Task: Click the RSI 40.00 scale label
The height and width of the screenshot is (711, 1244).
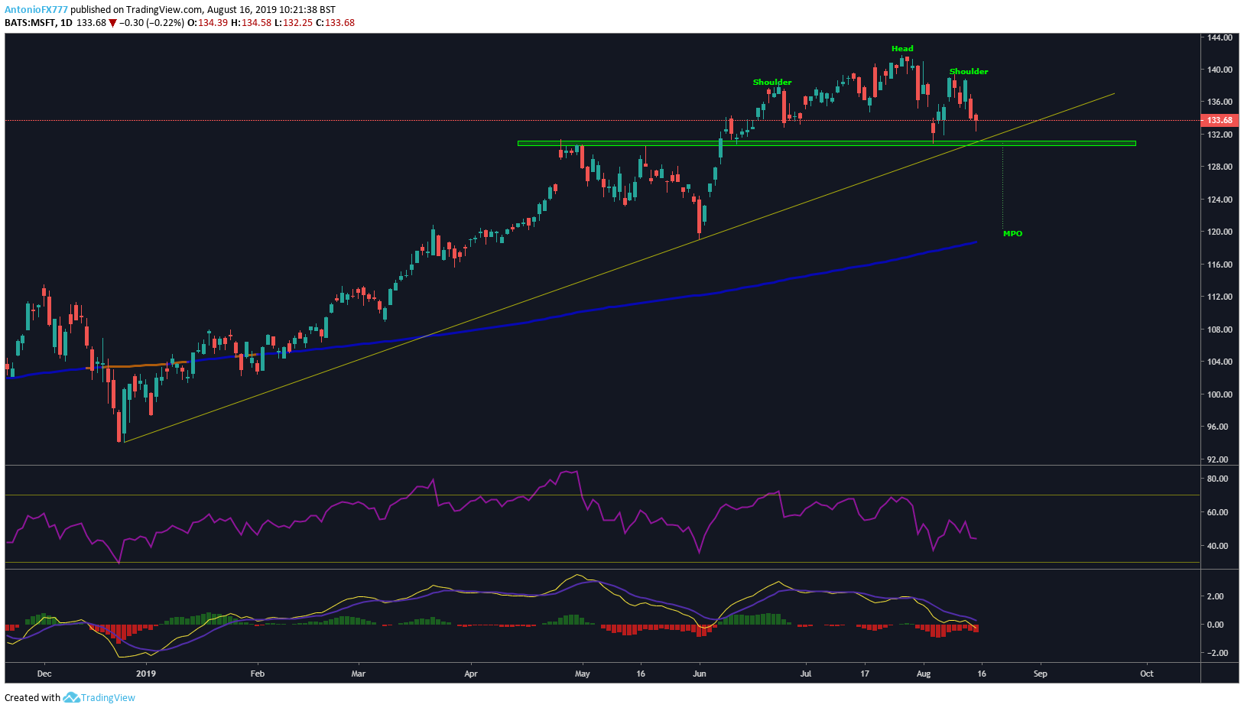Action: 1217,546
